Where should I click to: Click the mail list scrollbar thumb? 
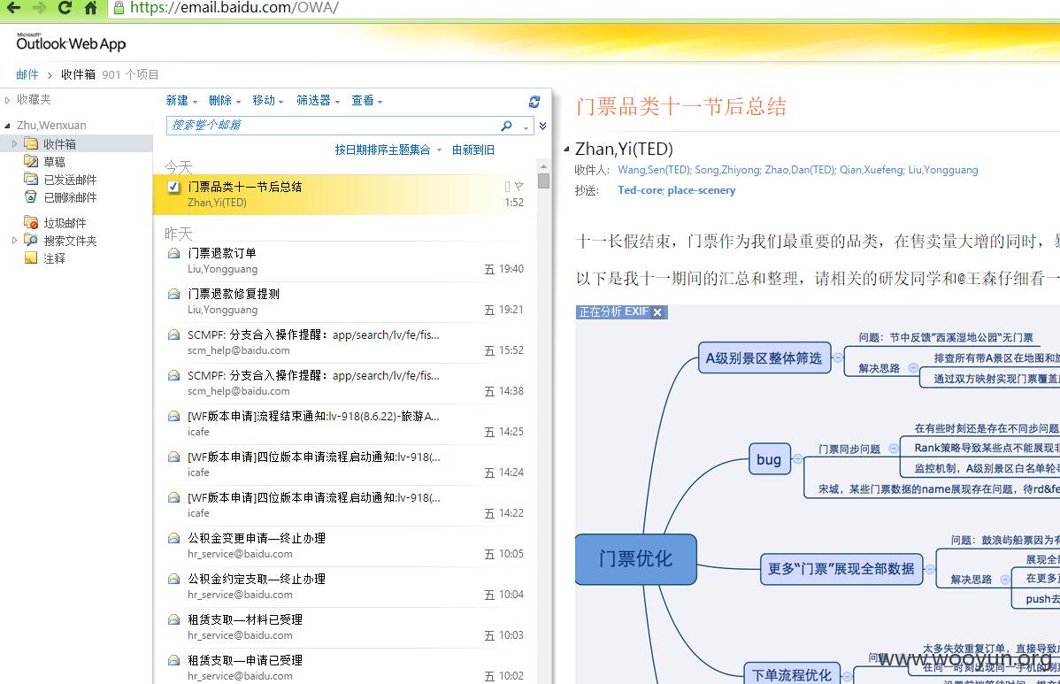click(543, 181)
